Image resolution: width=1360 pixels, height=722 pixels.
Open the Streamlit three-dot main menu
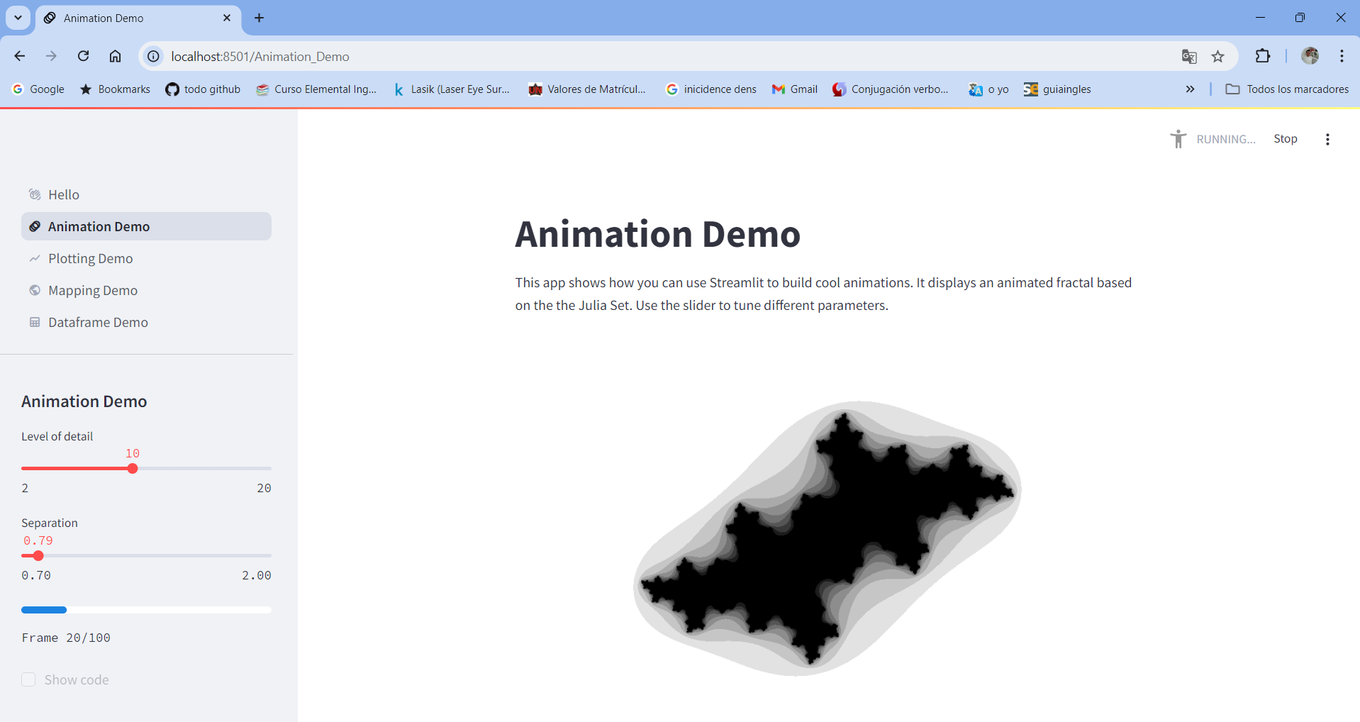pos(1327,140)
